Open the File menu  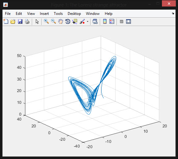(x=8, y=14)
